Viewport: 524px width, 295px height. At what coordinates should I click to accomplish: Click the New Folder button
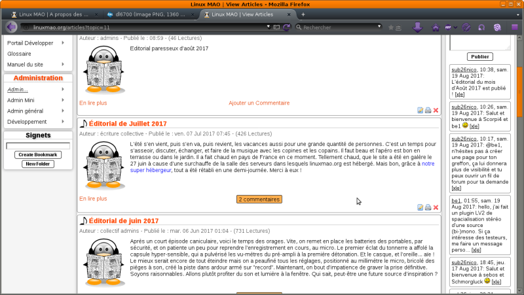click(x=38, y=164)
